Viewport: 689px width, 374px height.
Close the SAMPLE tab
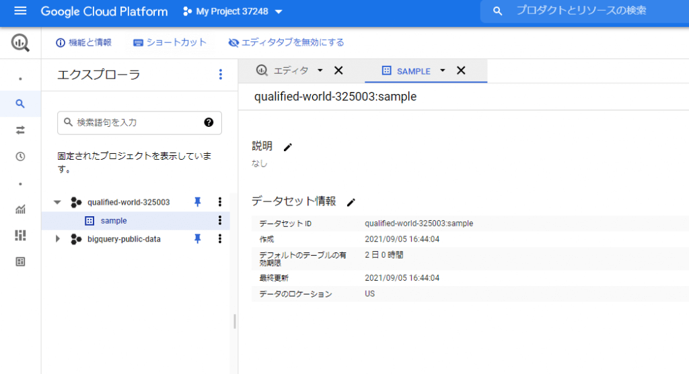(461, 71)
